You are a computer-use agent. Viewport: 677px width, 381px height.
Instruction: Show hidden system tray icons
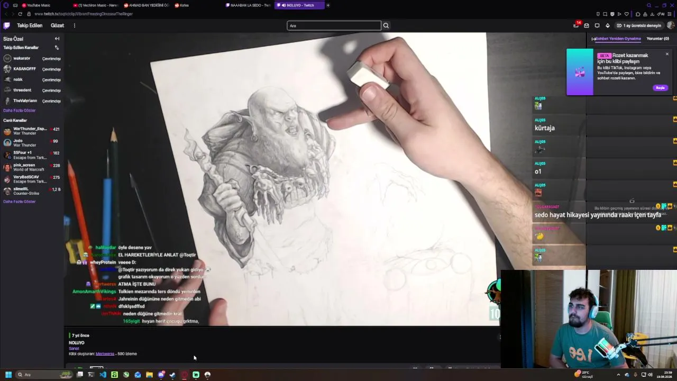coord(618,375)
